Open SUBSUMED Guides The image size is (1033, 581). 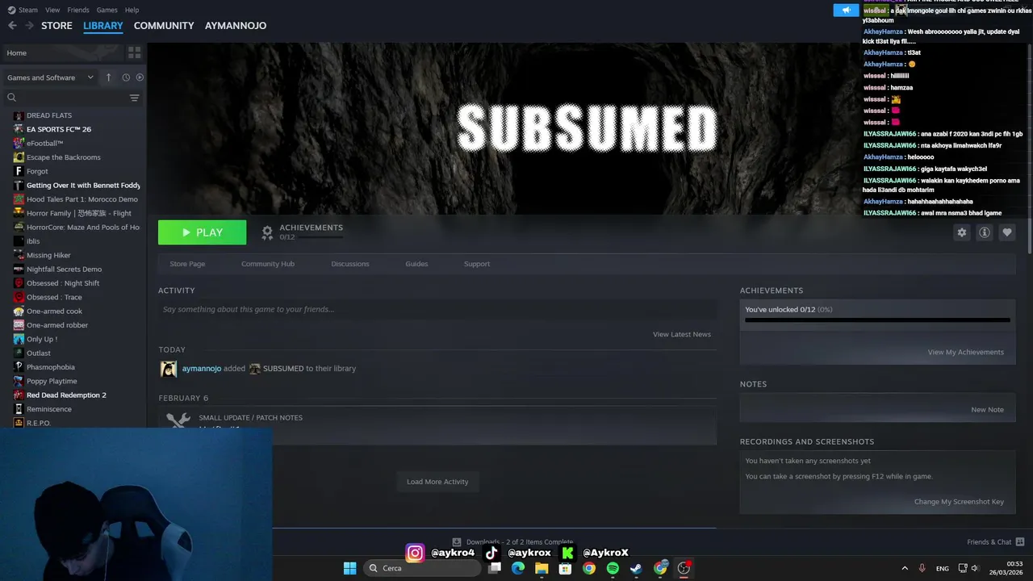[416, 264]
